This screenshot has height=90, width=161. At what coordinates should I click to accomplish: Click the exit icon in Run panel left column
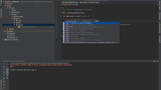pos(4,75)
